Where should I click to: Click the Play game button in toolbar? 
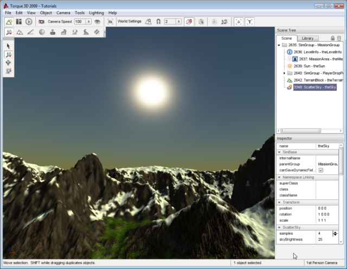pos(29,21)
